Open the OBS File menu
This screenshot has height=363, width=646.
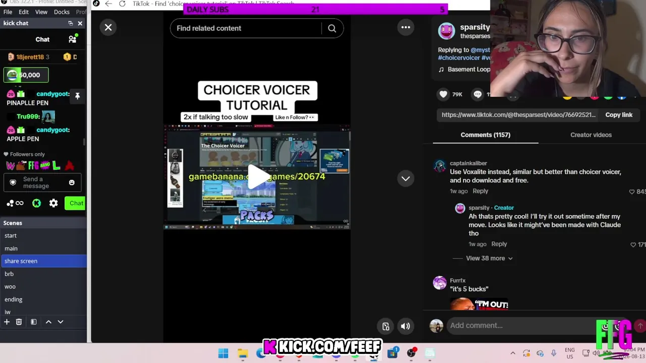click(8, 12)
